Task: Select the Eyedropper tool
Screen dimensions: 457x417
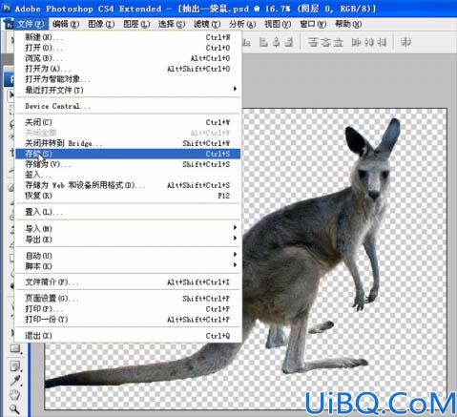Action: point(14,381)
